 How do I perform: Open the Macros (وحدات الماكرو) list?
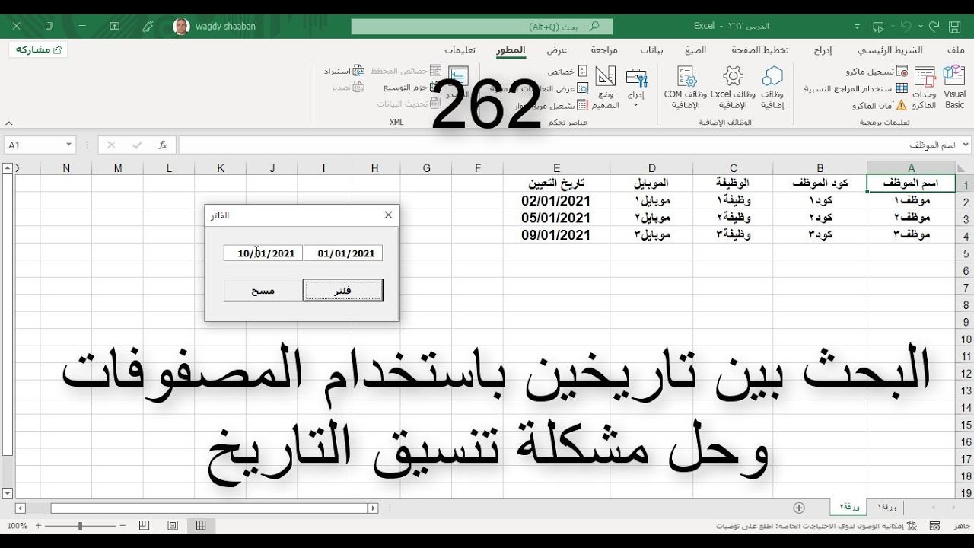925,88
